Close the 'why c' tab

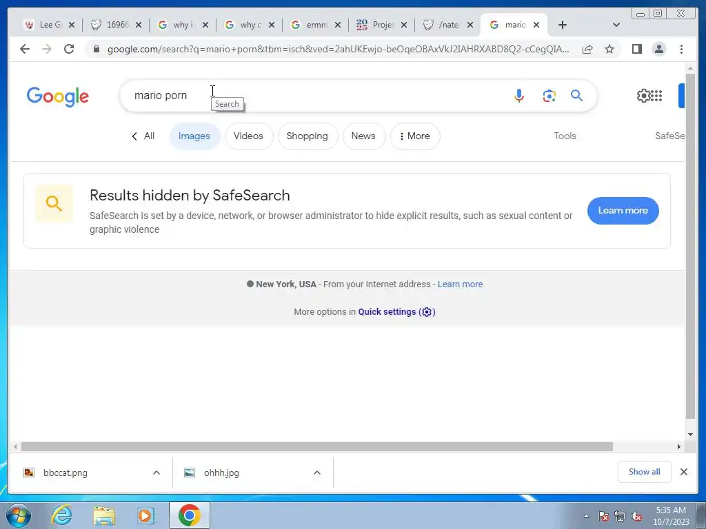coord(271,25)
